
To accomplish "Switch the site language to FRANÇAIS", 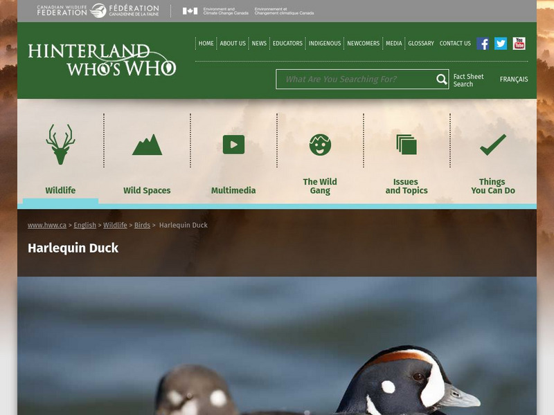I will click(x=514, y=79).
